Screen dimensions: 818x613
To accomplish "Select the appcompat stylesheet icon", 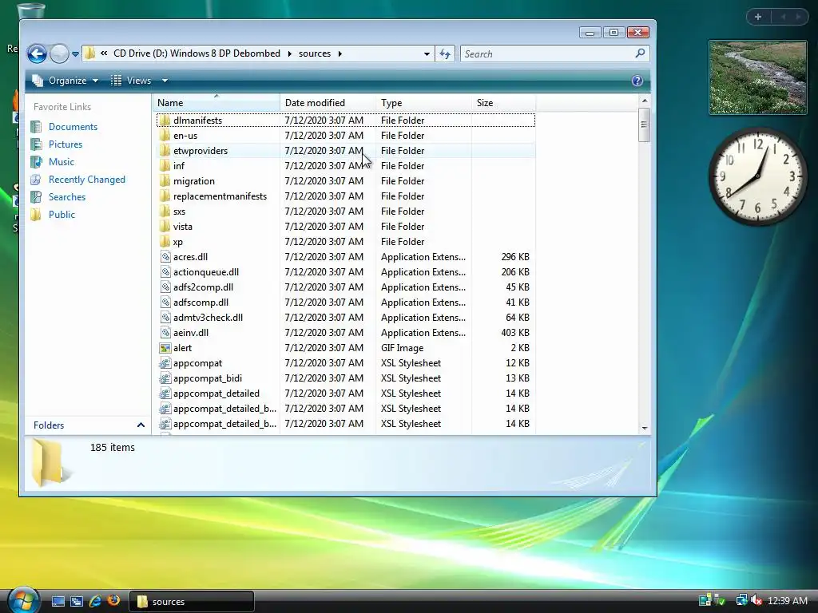I will point(165,363).
